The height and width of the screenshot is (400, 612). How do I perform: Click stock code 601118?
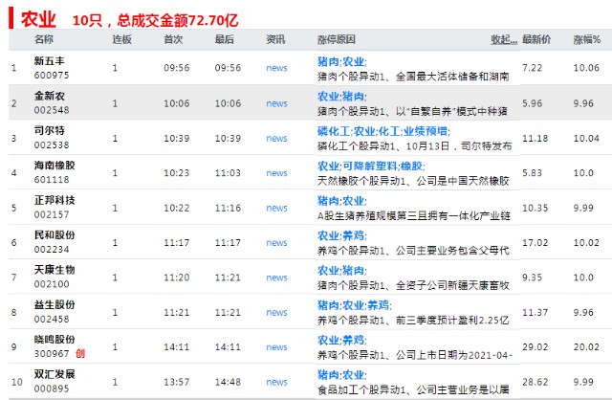pos(52,180)
